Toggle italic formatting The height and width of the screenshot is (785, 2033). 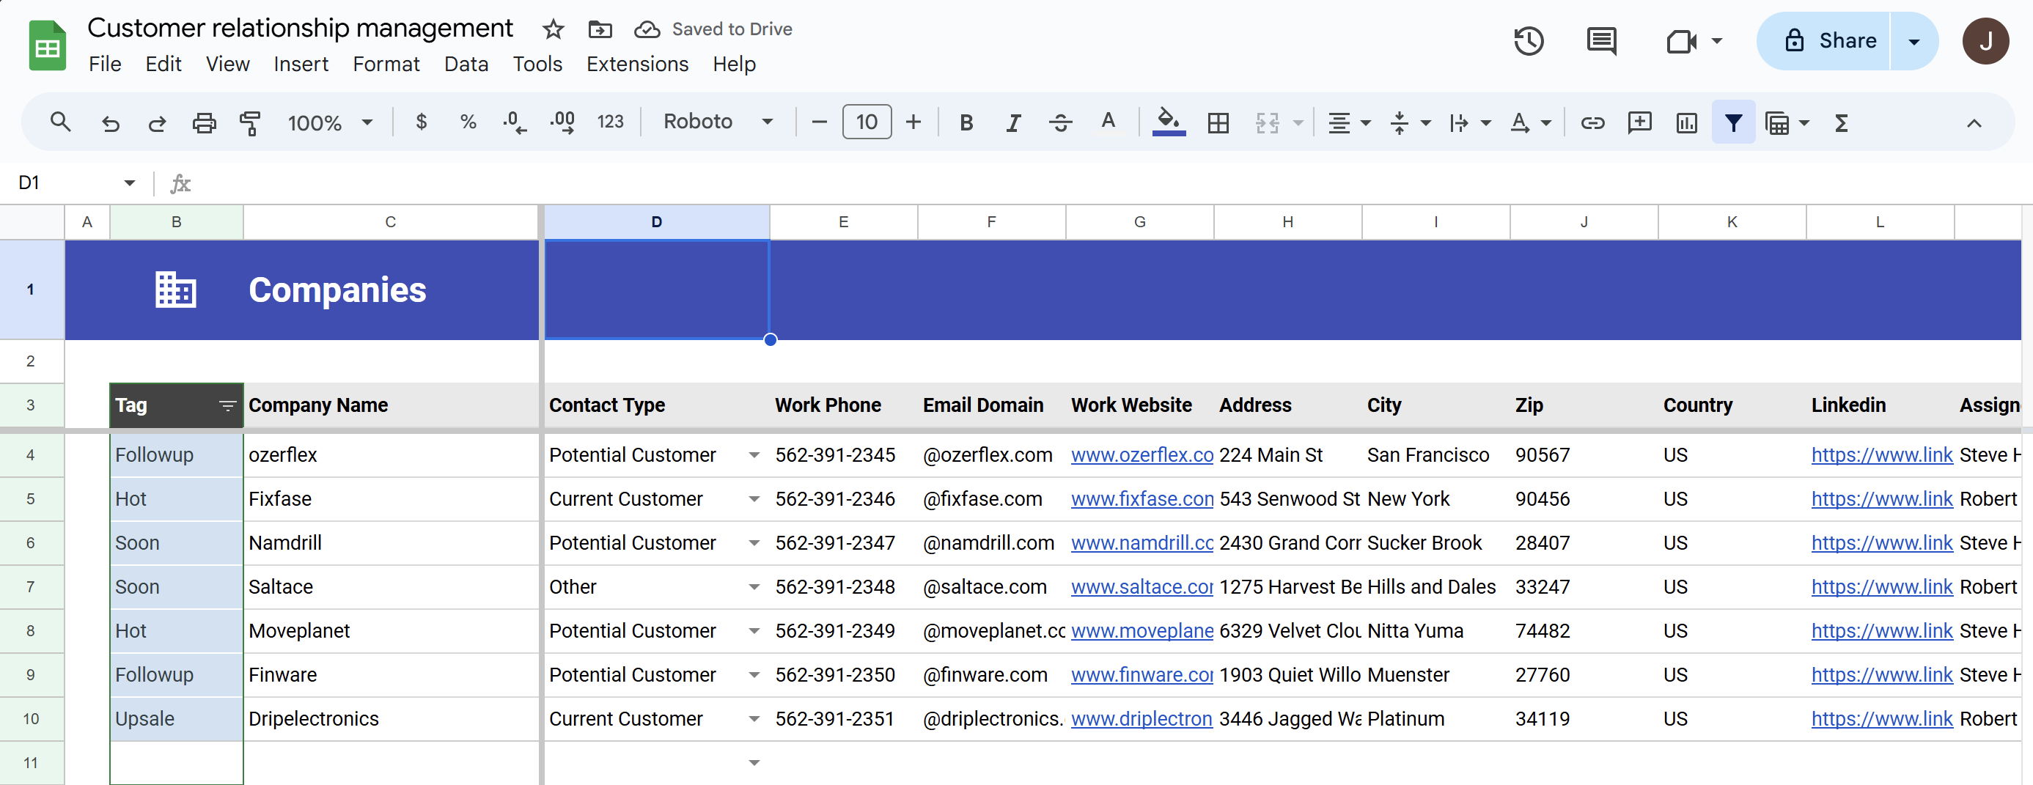pos(1013,122)
